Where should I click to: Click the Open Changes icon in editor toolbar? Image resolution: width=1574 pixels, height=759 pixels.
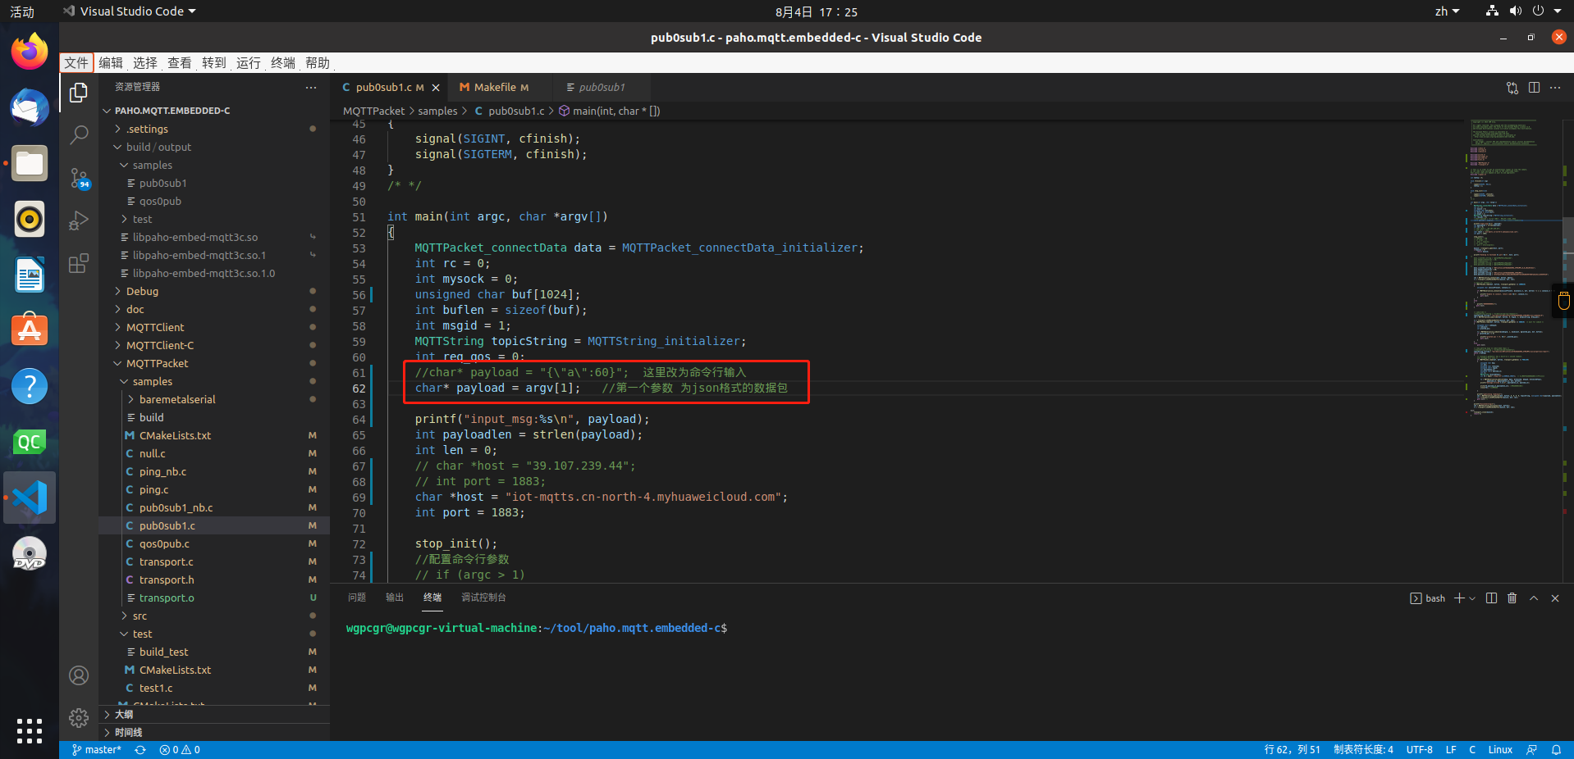click(1512, 88)
